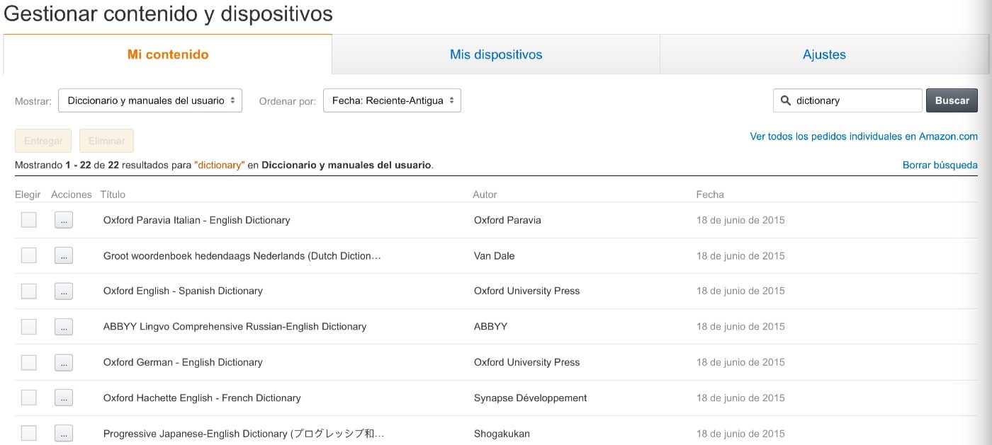
Task: Open actions menu for ABBYY Lingvo Russian-English Dictionary
Action: [x=64, y=327]
